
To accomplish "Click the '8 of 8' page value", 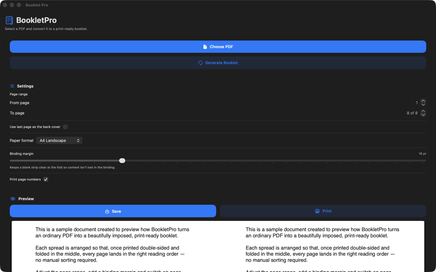I will point(412,113).
